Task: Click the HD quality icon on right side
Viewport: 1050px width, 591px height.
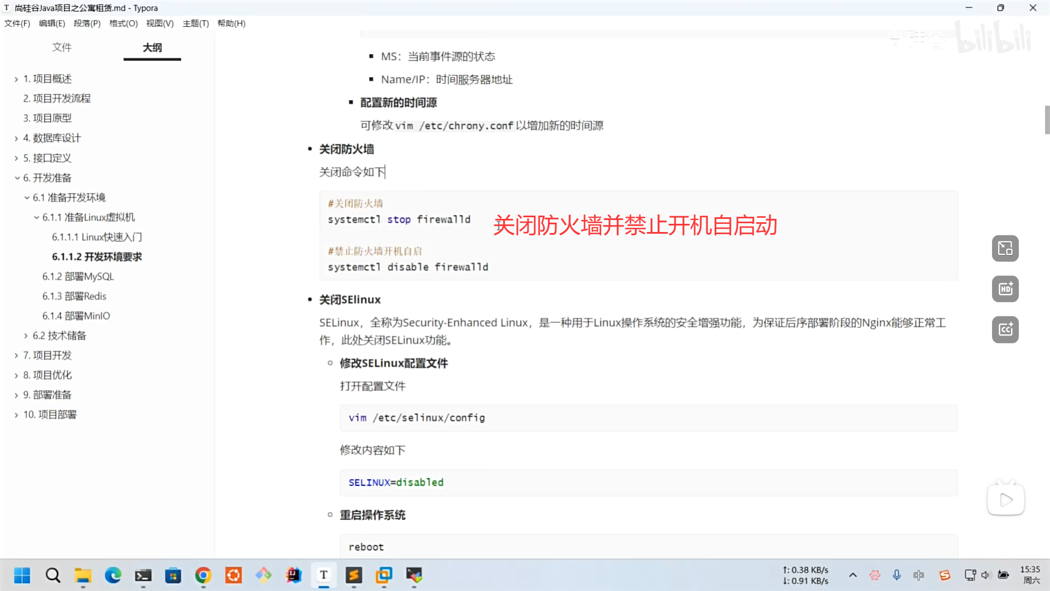Action: pyautogui.click(x=1005, y=289)
